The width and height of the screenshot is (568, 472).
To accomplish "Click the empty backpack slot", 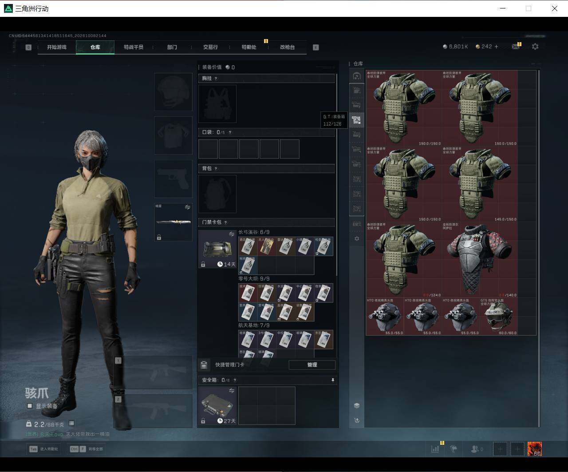I will [x=217, y=194].
